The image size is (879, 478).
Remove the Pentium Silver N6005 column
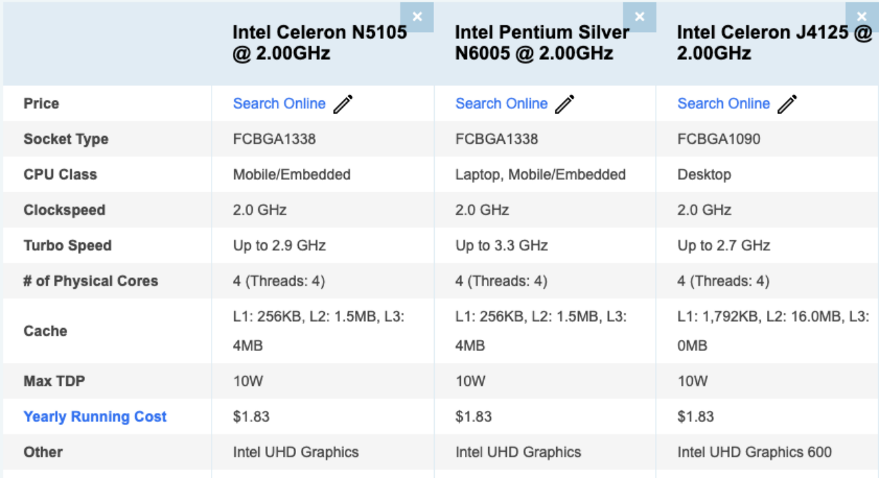640,16
